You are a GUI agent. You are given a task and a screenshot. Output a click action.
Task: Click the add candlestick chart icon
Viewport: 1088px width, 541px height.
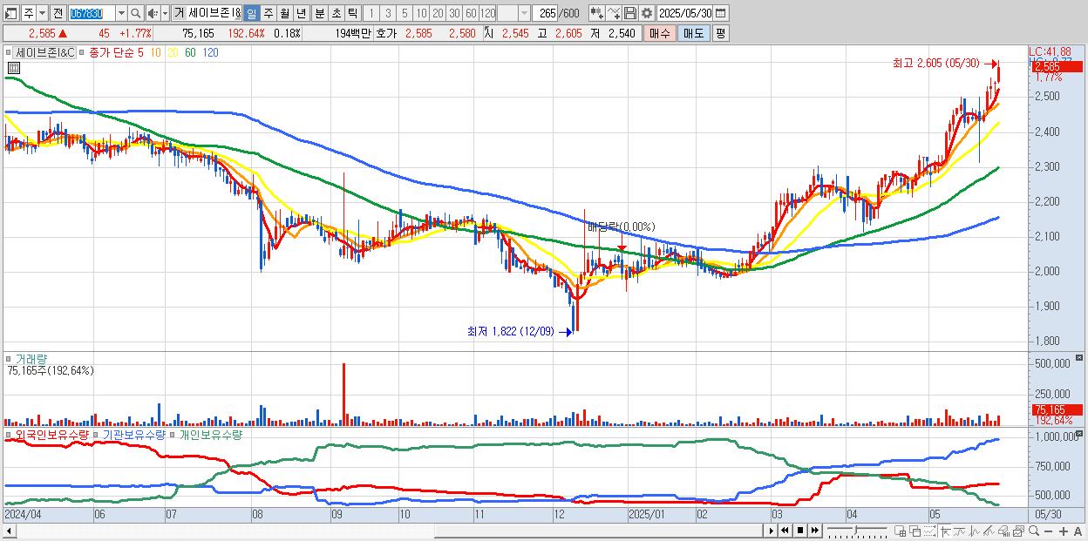596,13
